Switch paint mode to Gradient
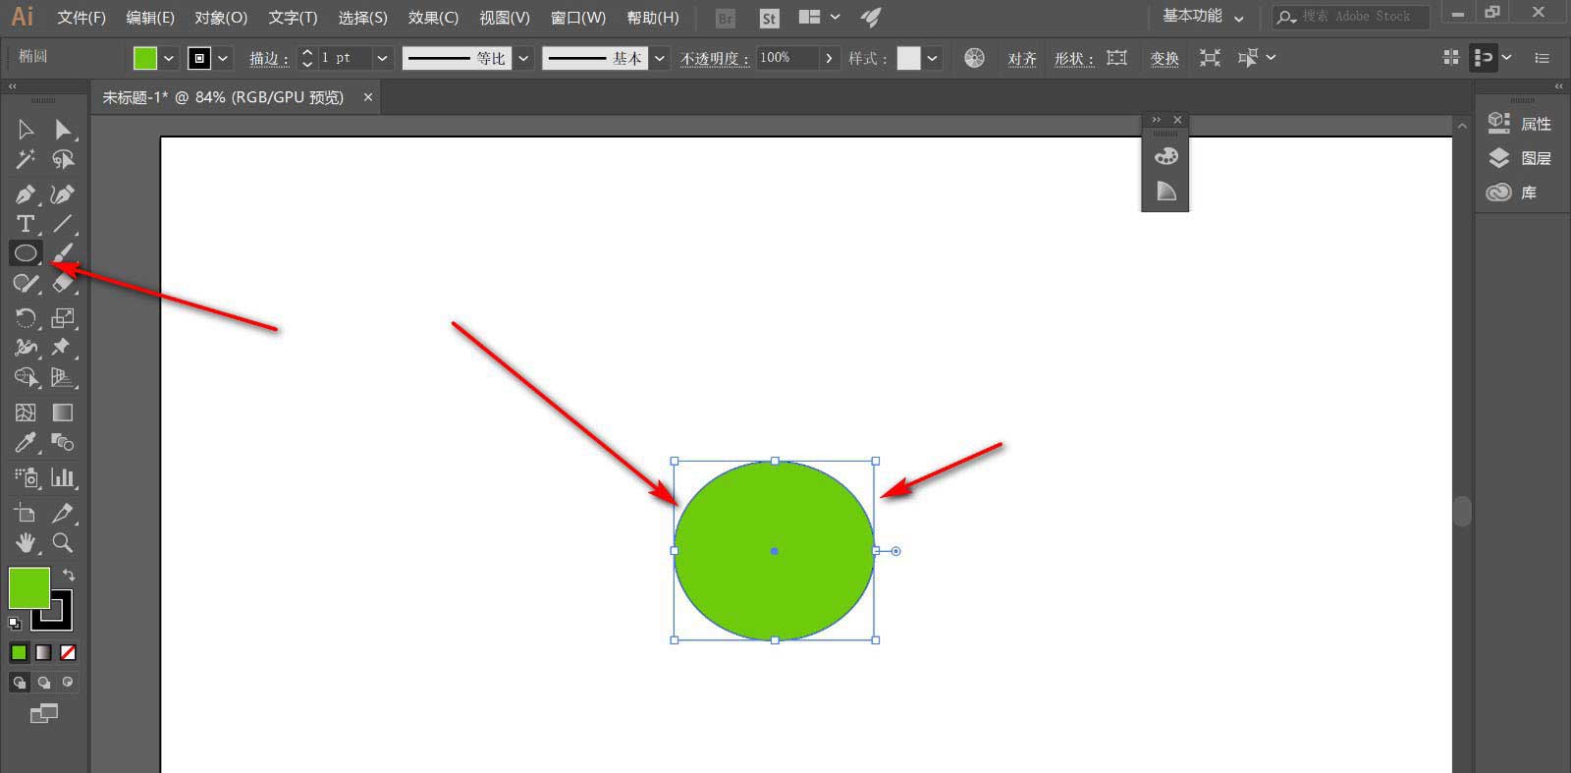The width and height of the screenshot is (1571, 773). [44, 652]
